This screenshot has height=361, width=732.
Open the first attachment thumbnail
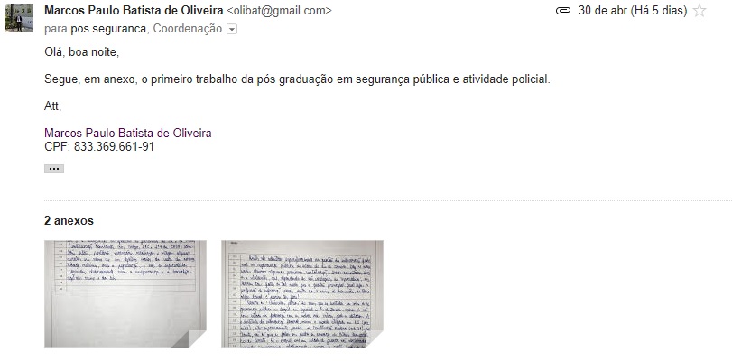(125, 293)
